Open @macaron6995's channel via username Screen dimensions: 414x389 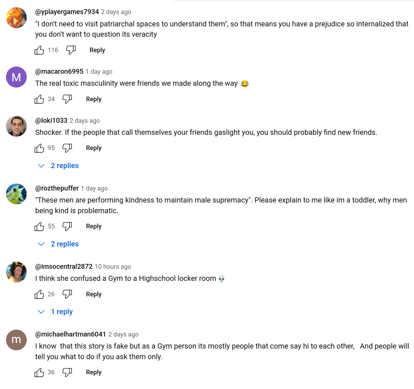click(59, 71)
